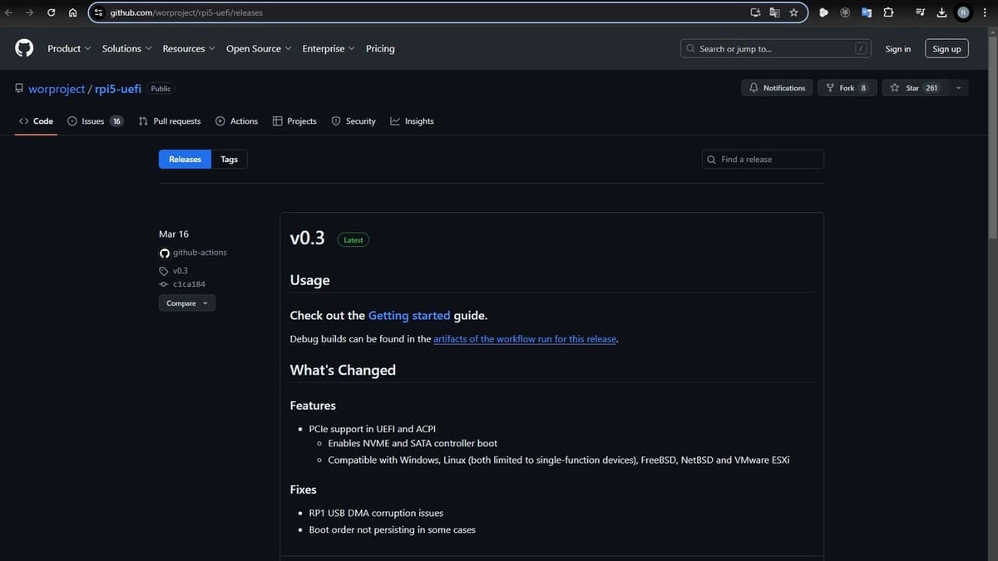This screenshot has width=998, height=561.
Task: Expand the Solutions menu
Action: (126, 48)
